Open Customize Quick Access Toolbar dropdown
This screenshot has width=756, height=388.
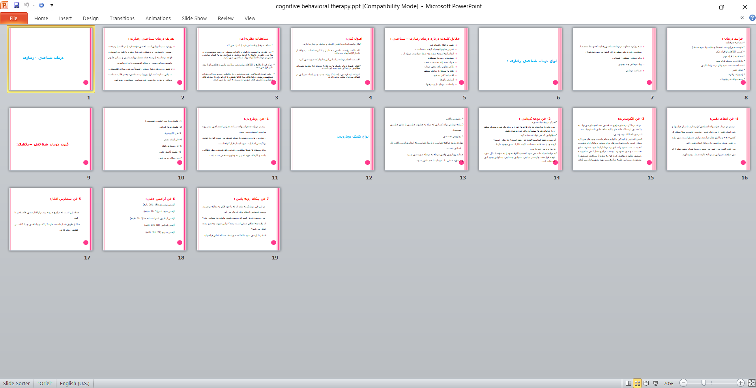click(x=52, y=6)
